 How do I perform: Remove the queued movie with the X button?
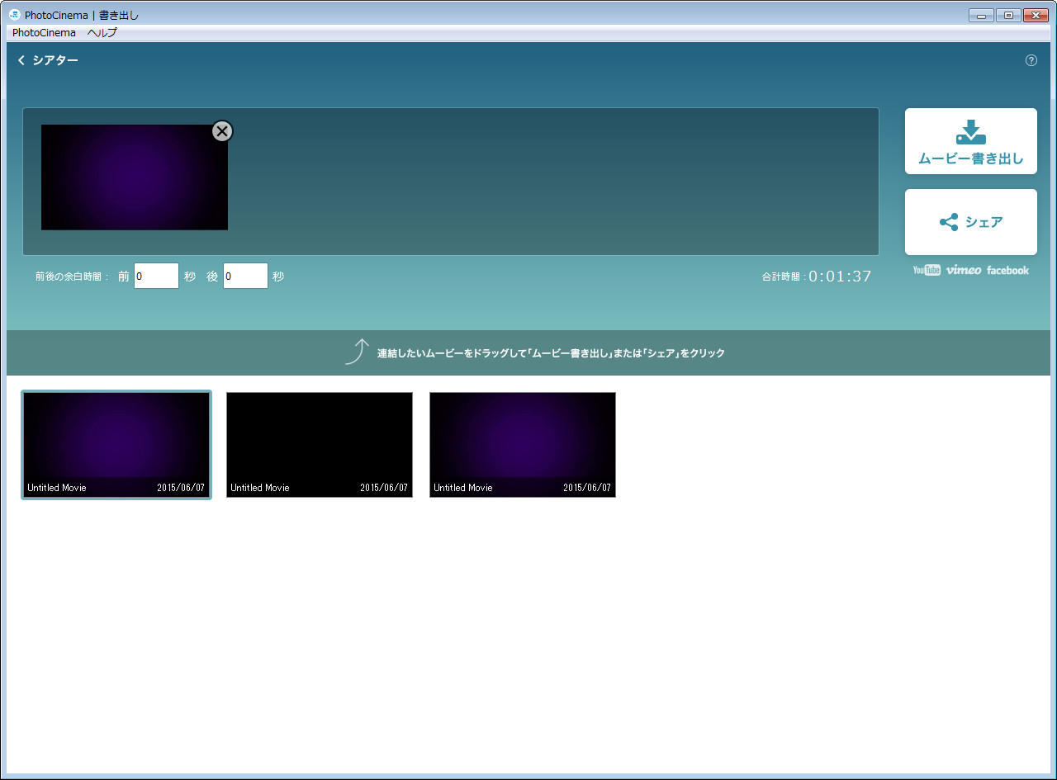pyautogui.click(x=222, y=131)
